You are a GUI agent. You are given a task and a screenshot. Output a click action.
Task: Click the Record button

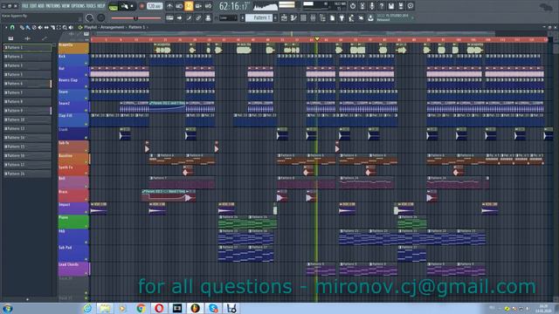pyautogui.click(x=141, y=6)
